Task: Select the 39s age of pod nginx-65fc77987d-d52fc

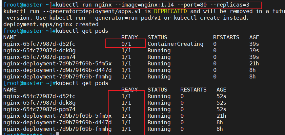Action: click(254, 44)
